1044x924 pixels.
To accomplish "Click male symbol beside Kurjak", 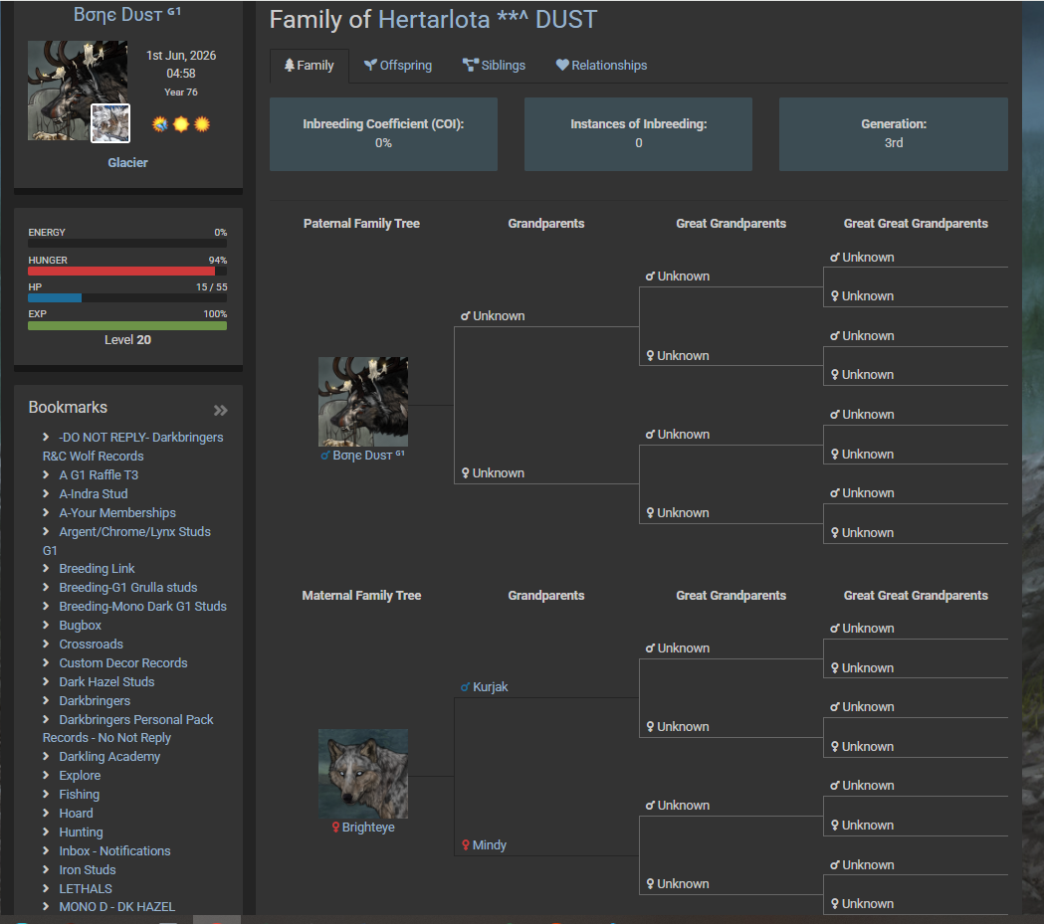I will [x=466, y=686].
